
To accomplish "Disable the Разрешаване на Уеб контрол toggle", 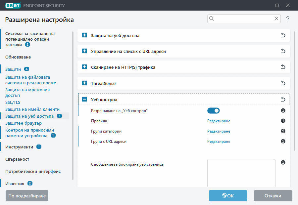I will tap(213, 111).
